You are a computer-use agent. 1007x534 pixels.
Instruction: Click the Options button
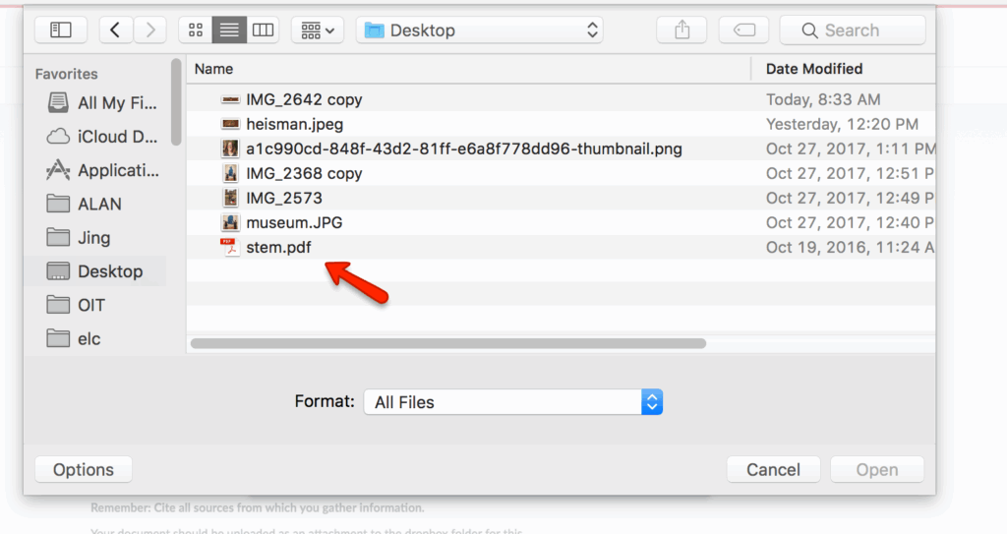pos(84,470)
